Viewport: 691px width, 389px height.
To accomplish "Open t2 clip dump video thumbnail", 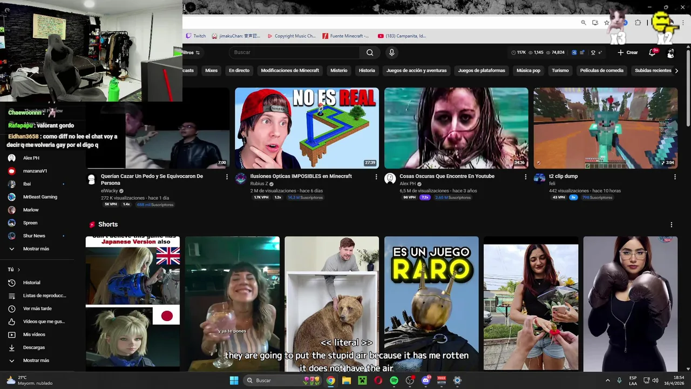I will (x=605, y=128).
